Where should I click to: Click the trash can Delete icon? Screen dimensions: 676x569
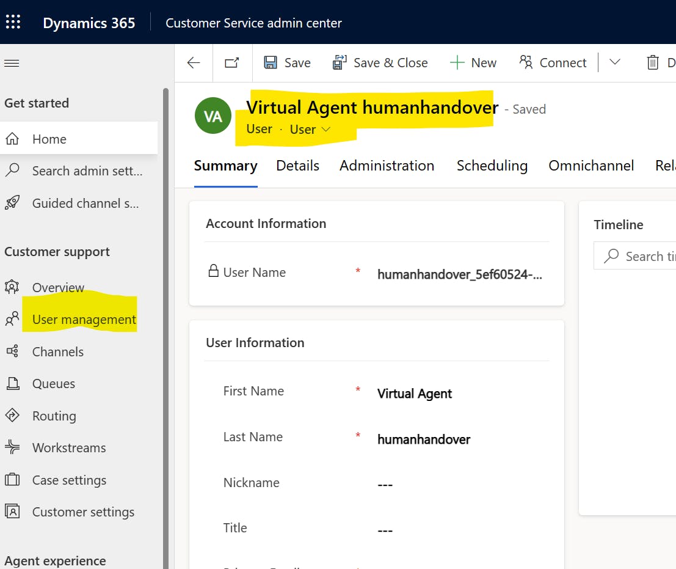pyautogui.click(x=653, y=63)
